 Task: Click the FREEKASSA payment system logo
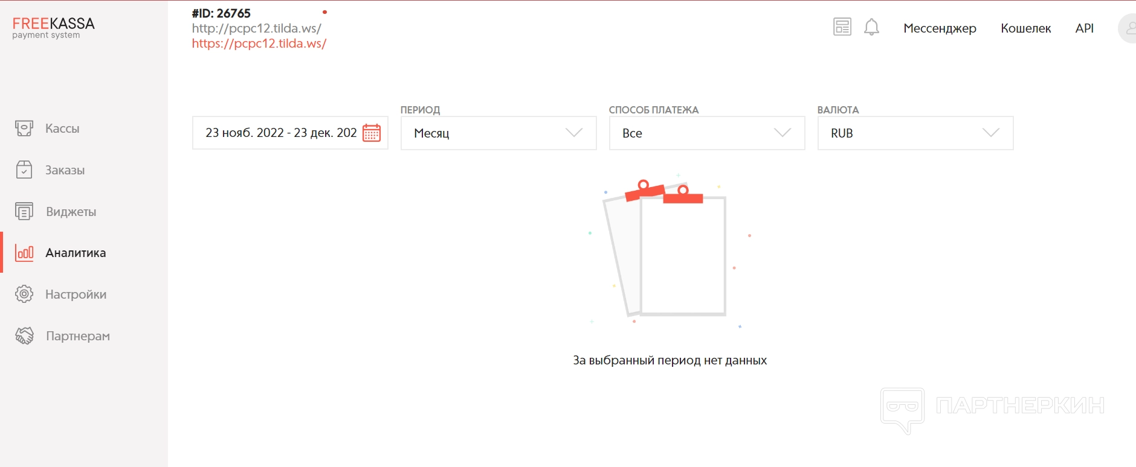[53, 27]
